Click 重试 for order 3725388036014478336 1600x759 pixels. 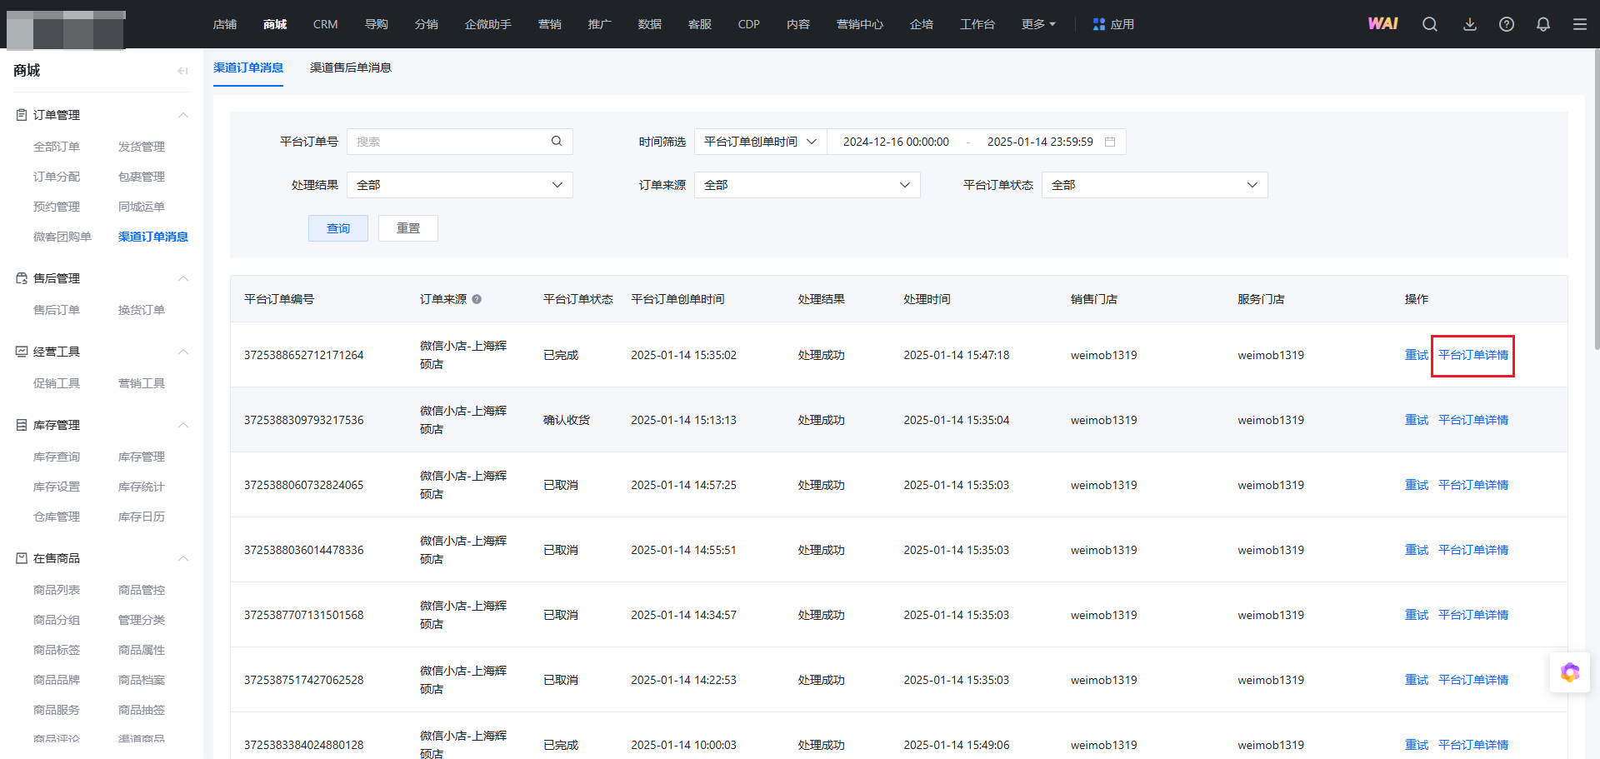coord(1417,550)
